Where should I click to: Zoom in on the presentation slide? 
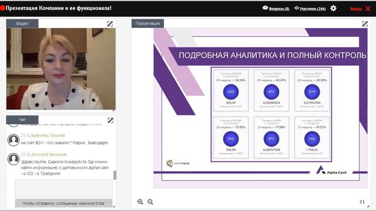click(x=140, y=202)
